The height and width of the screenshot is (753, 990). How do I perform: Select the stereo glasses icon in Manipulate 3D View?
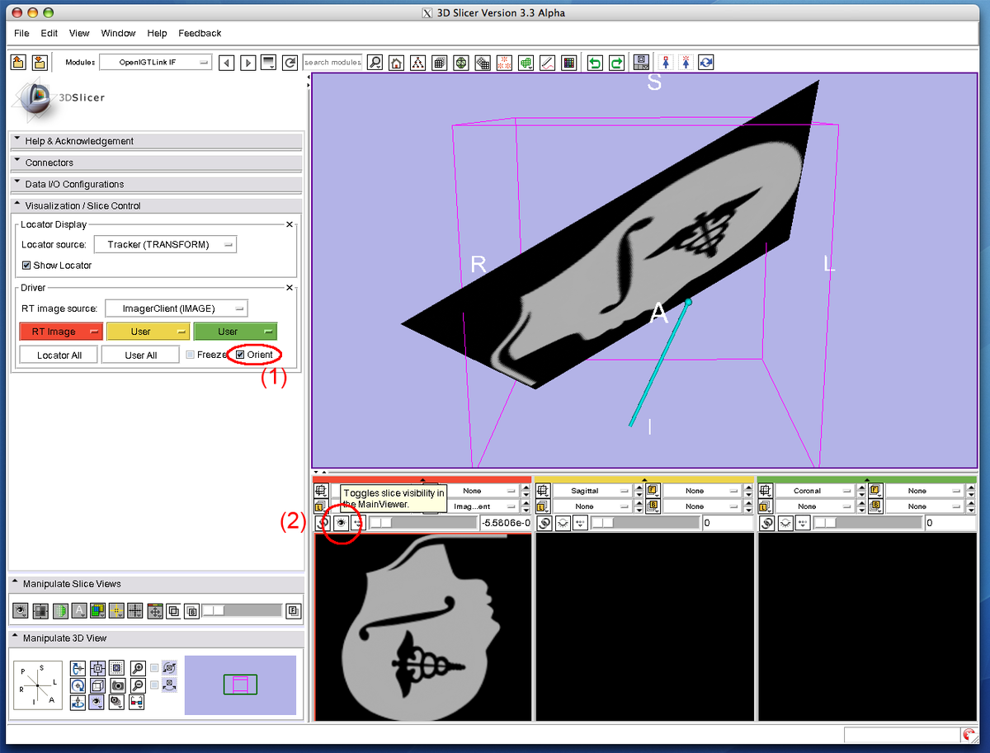[x=135, y=702]
